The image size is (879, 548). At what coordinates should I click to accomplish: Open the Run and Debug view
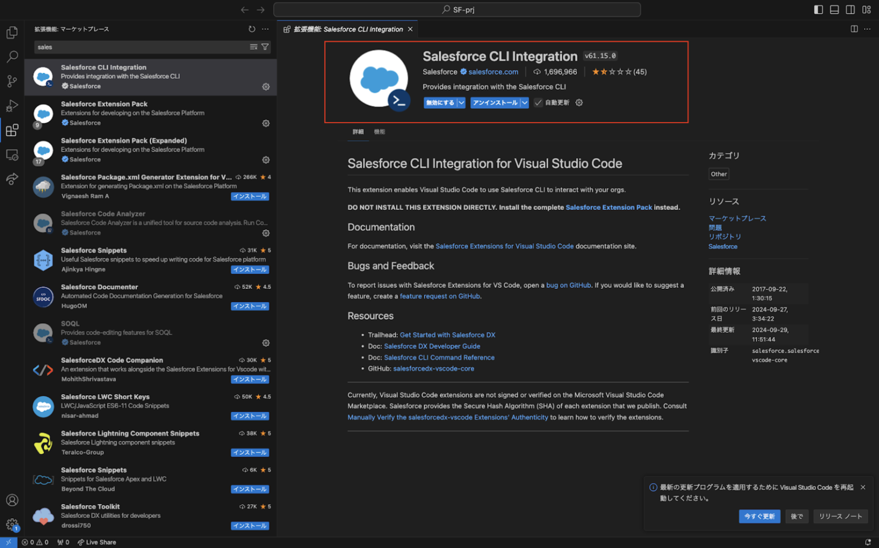point(11,106)
